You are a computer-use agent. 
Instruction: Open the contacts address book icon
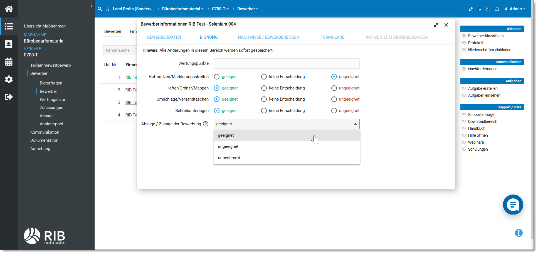point(9,44)
